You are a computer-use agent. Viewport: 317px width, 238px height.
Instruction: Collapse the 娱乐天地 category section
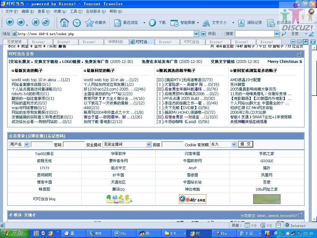point(300,215)
